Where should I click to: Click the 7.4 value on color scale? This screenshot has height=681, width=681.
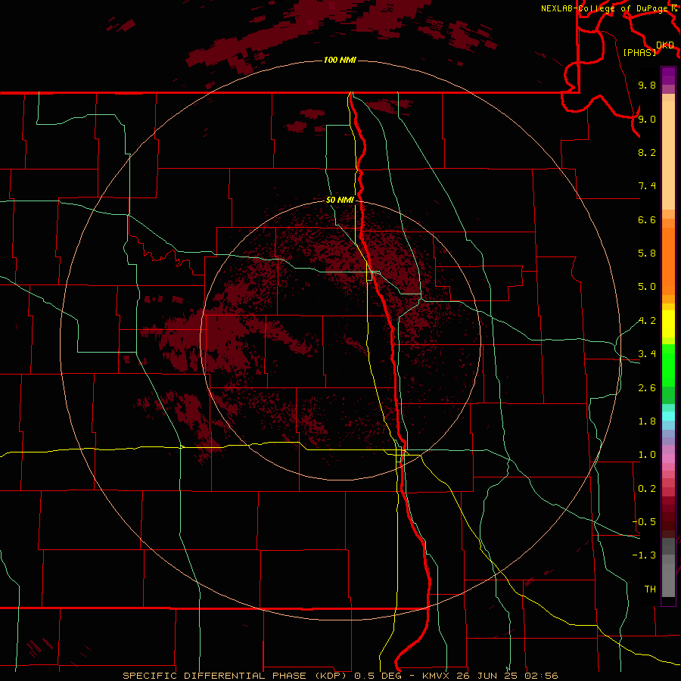[647, 186]
